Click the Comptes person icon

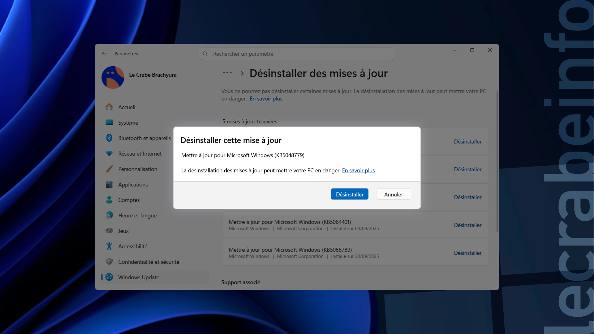pyautogui.click(x=109, y=200)
